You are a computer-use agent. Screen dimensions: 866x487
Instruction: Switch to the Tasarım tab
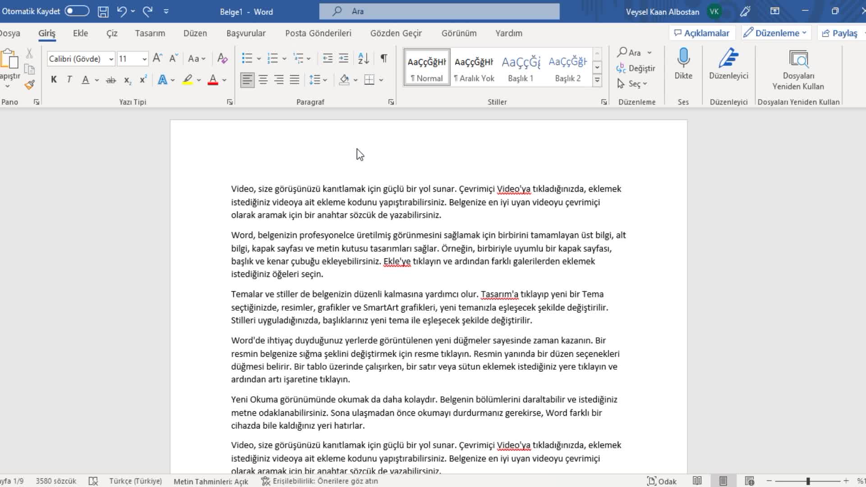150,33
